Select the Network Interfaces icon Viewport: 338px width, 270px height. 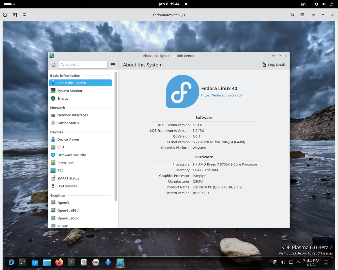[x=53, y=115]
